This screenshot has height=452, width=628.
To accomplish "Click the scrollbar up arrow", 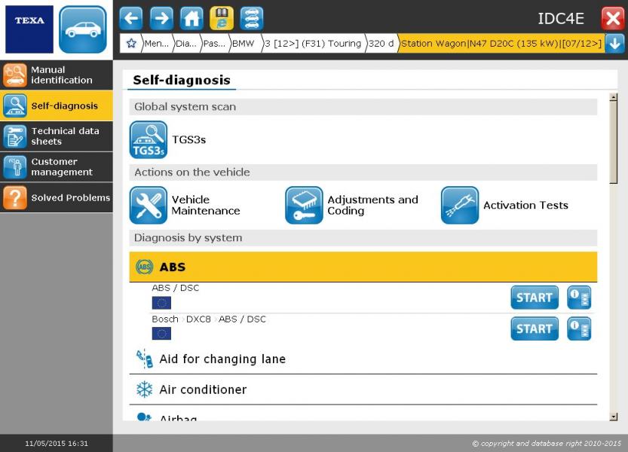I will click(x=613, y=97).
